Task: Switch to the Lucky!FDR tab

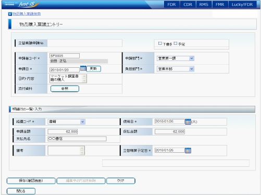Action: [x=242, y=5]
